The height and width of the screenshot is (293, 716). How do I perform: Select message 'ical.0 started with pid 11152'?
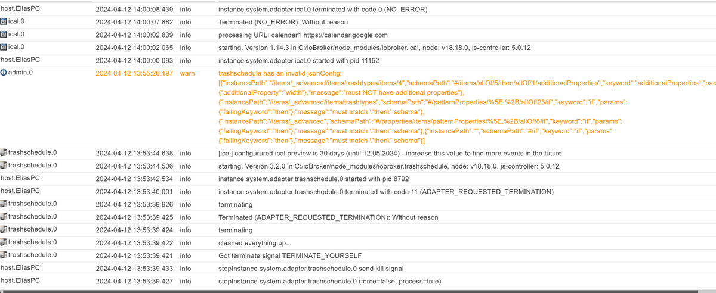point(299,61)
